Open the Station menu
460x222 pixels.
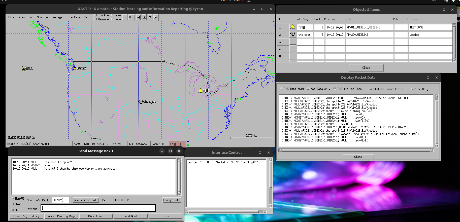[x=42, y=17]
